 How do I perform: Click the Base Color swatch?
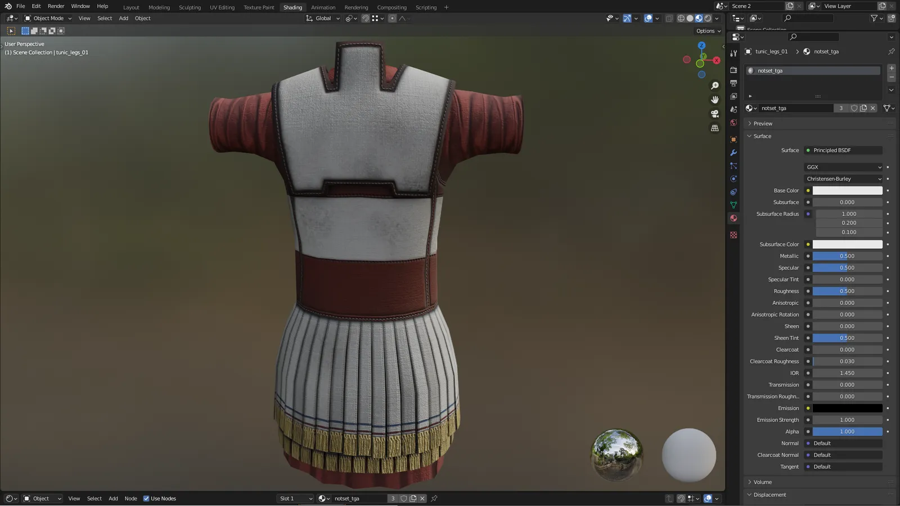coord(847,191)
